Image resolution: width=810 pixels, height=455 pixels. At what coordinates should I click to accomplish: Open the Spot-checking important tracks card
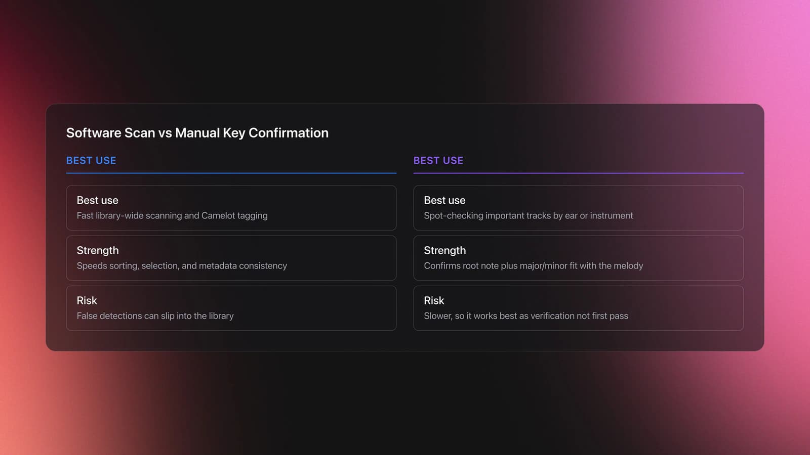pyautogui.click(x=579, y=208)
